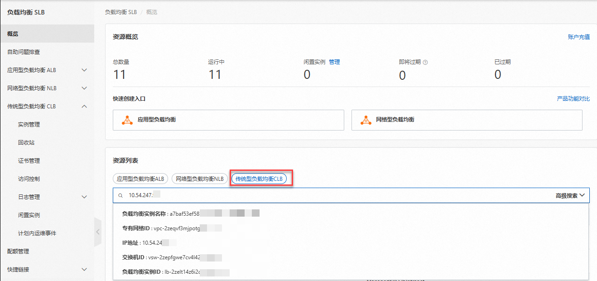Collapse the 传统型负载均衡 CLB sidebar menu
Screen dimensions: 597x281
pos(84,107)
